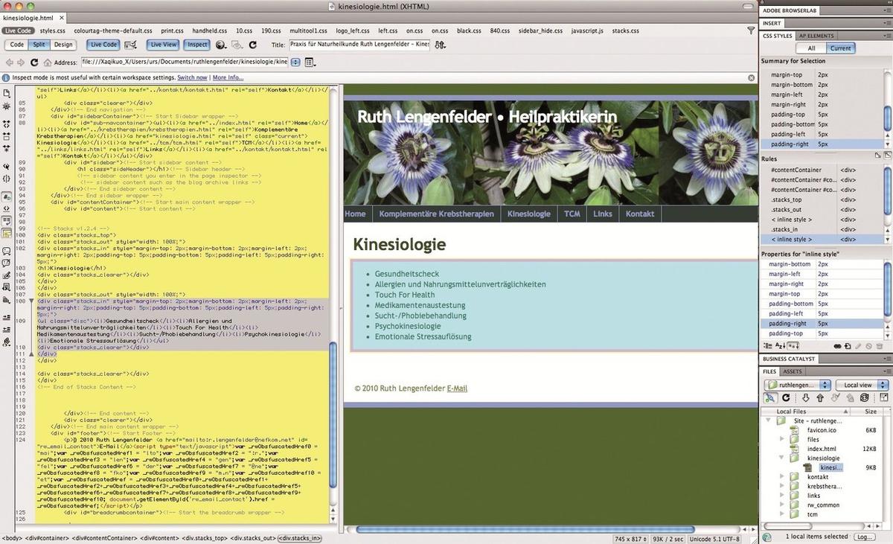Select Current mode in CSS Styles
This screenshot has width=893, height=544.
point(840,48)
